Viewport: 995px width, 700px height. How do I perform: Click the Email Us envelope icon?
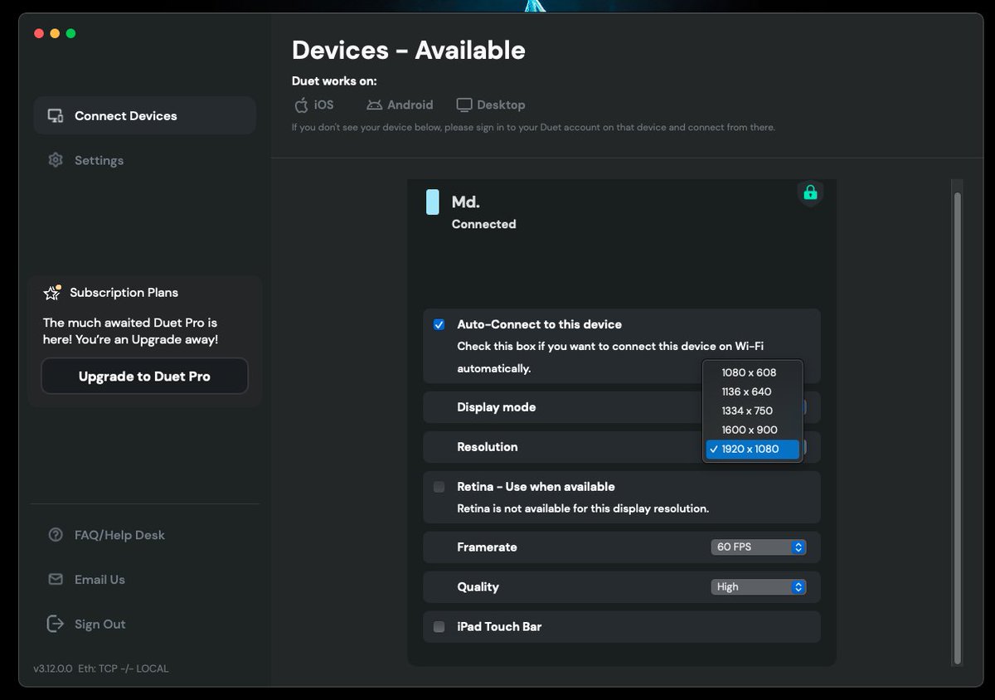(x=56, y=580)
